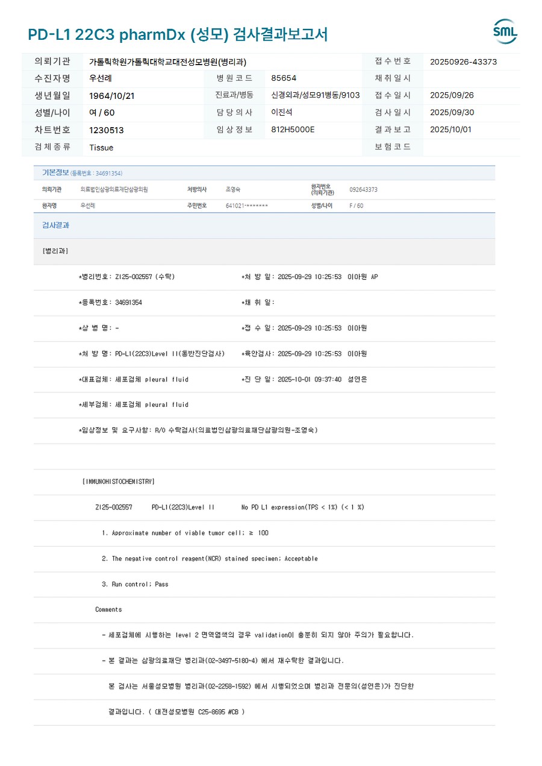Click patient name 우선례 in header table
Image resolution: width=542 pixels, height=766 pixels.
101,78
